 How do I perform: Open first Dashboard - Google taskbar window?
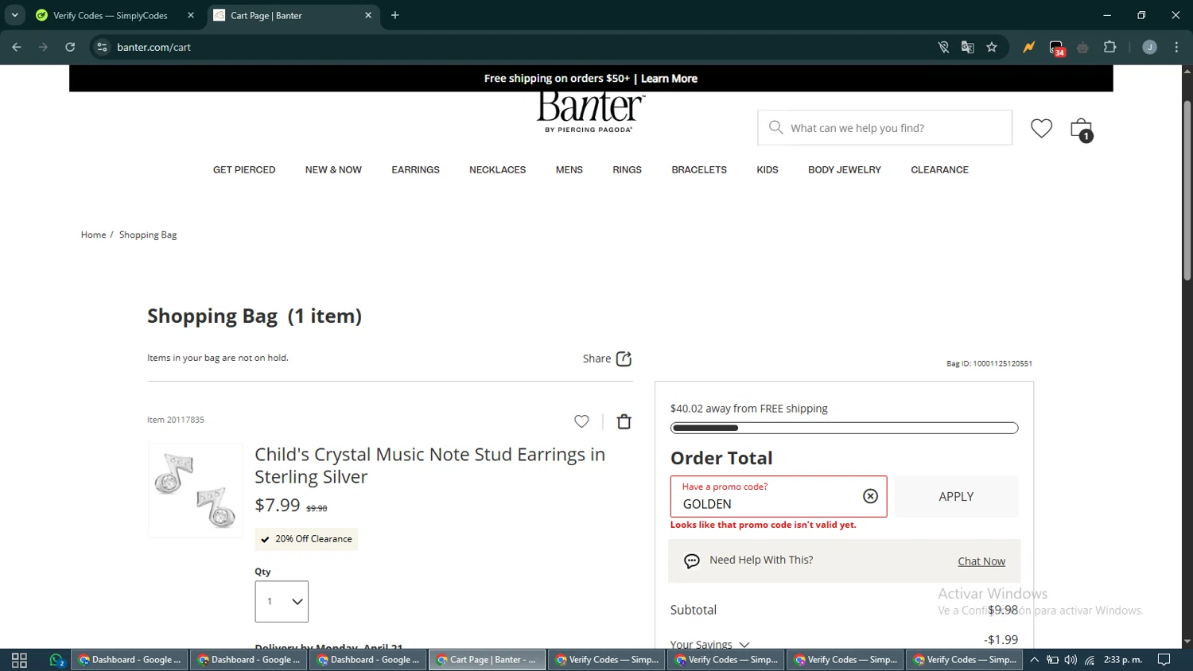[130, 660]
